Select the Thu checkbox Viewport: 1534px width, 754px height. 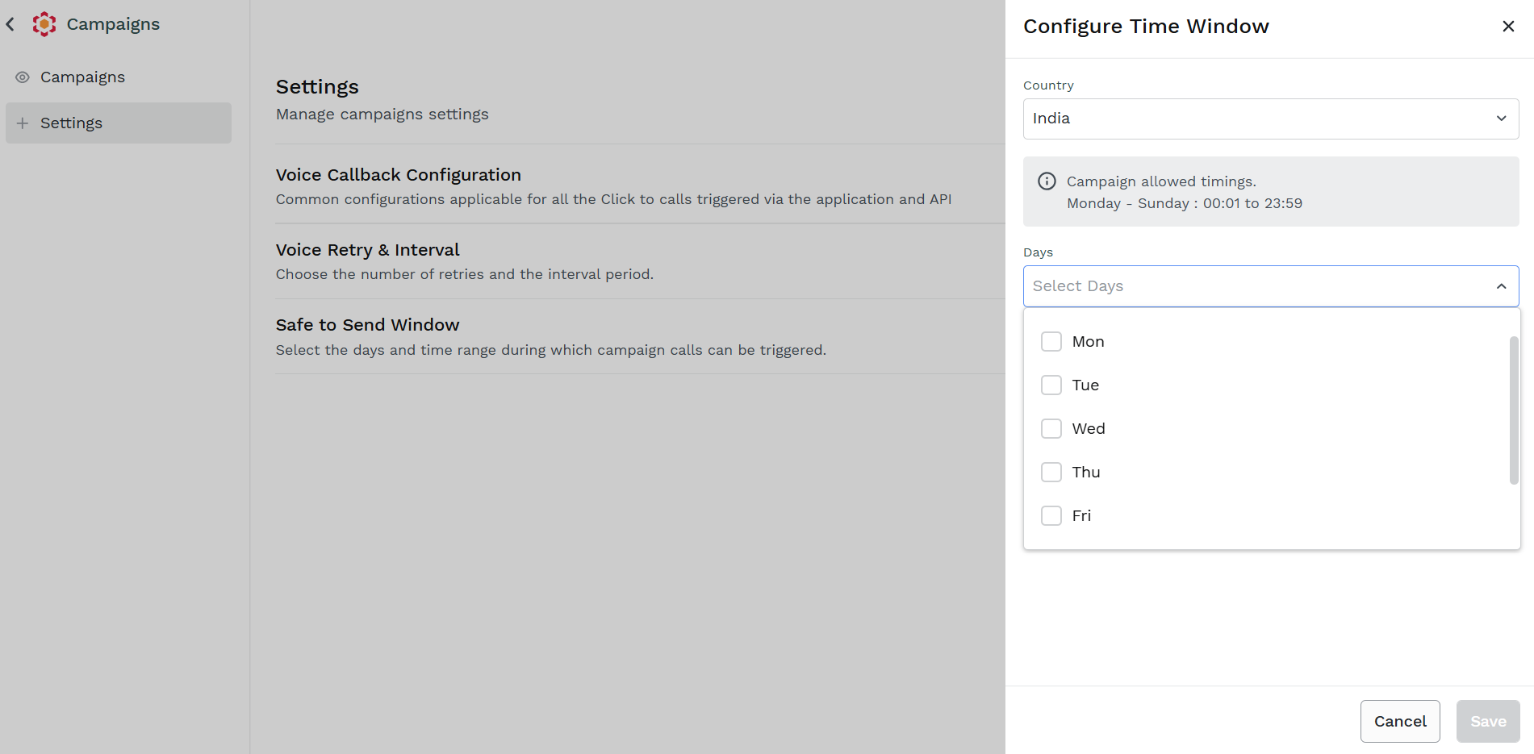1051,473
